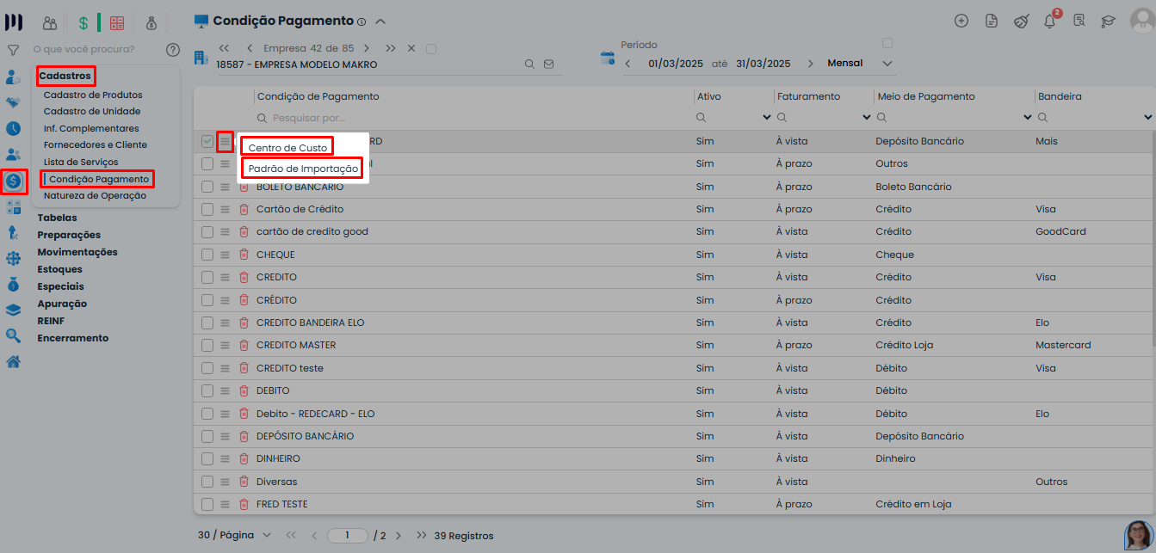Viewport: 1156px width, 553px height.
Task: Click the broom clean-up icon
Action: click(x=1021, y=22)
